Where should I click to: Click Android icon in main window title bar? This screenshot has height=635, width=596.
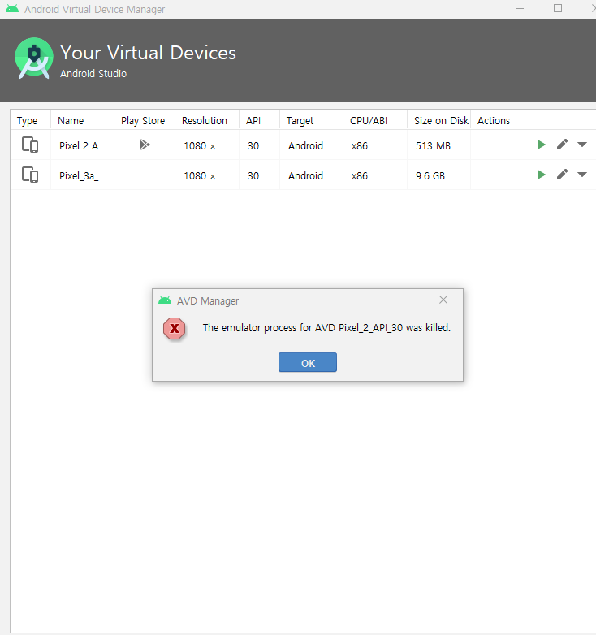coord(12,8)
